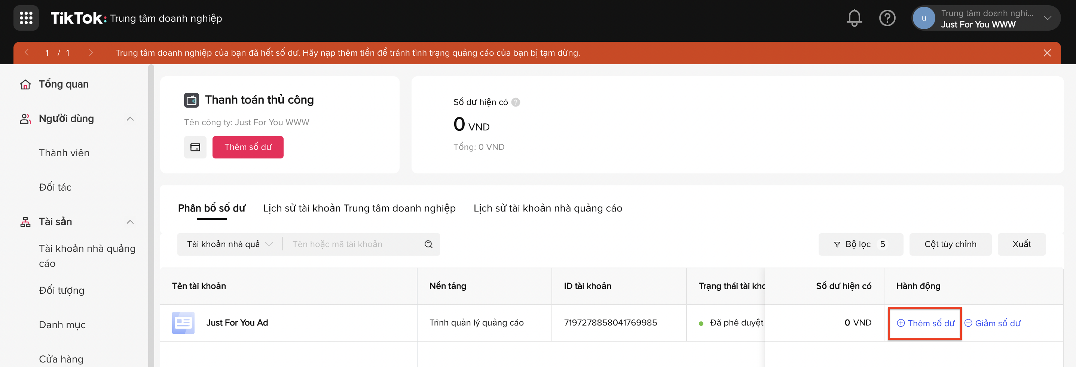Open the help question mark icon

click(x=887, y=18)
